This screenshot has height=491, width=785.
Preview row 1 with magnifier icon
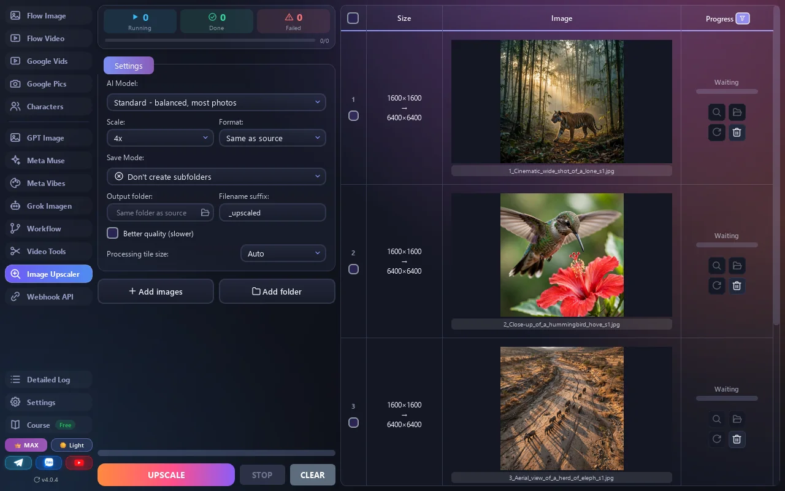click(x=716, y=112)
